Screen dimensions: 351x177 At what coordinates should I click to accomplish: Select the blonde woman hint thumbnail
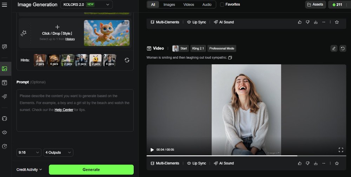(68, 60)
